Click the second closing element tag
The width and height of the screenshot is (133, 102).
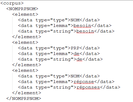coord(27,65)
